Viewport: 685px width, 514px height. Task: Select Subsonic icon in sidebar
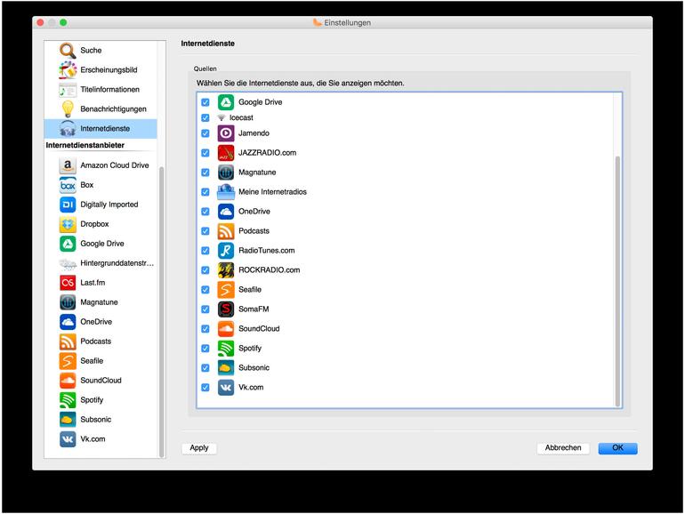(68, 420)
